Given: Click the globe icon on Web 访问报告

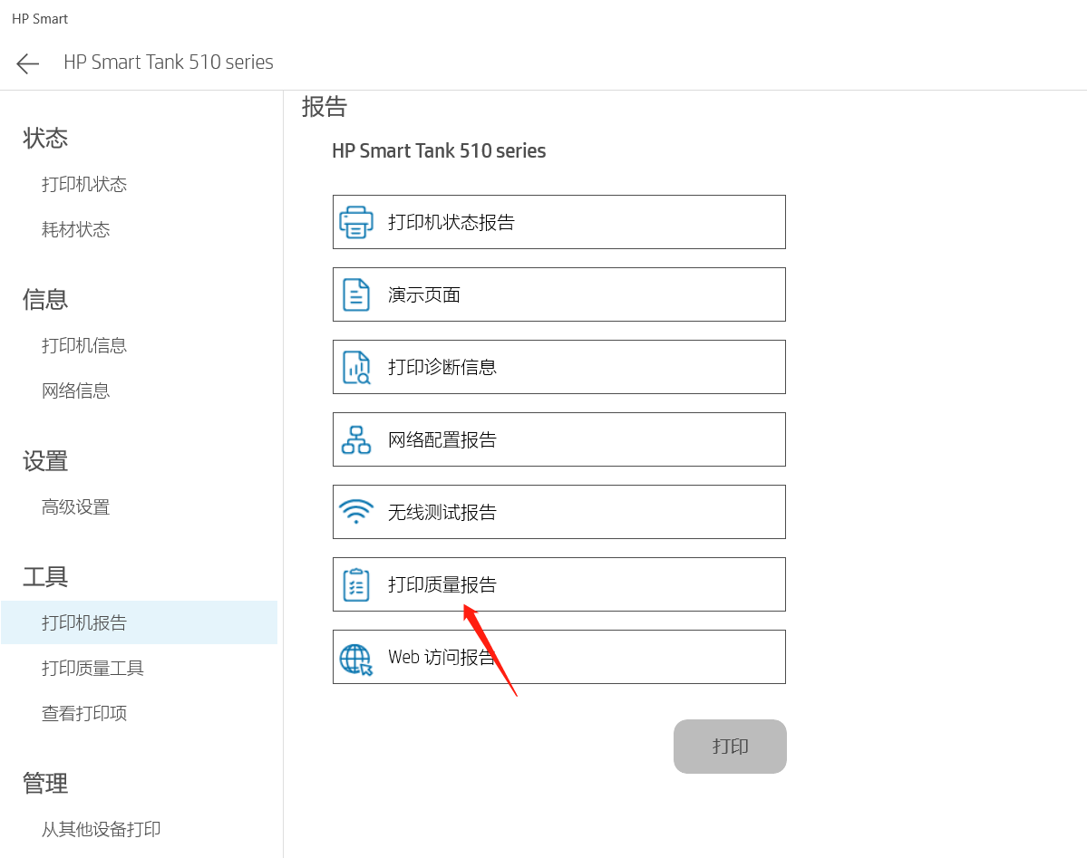Looking at the screenshot, I should (356, 656).
